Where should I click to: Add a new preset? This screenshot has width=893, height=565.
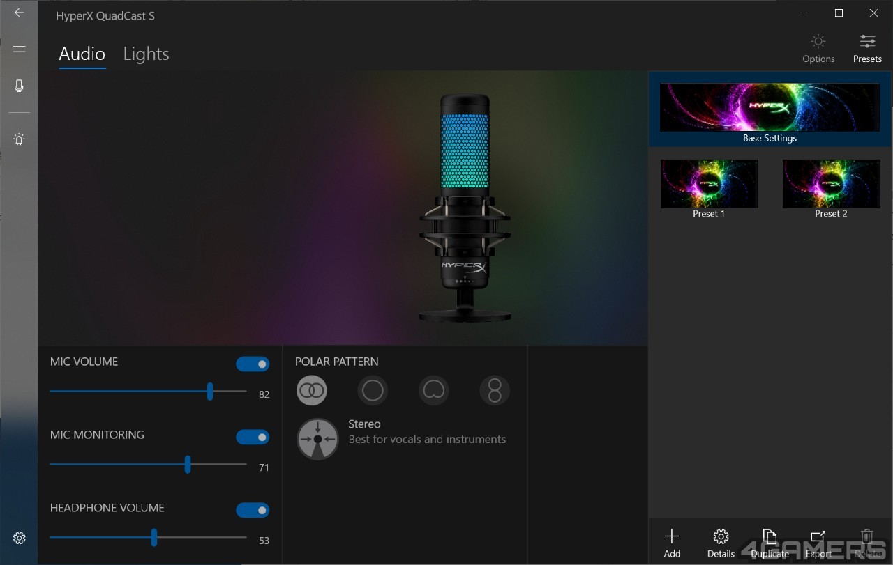click(x=672, y=543)
